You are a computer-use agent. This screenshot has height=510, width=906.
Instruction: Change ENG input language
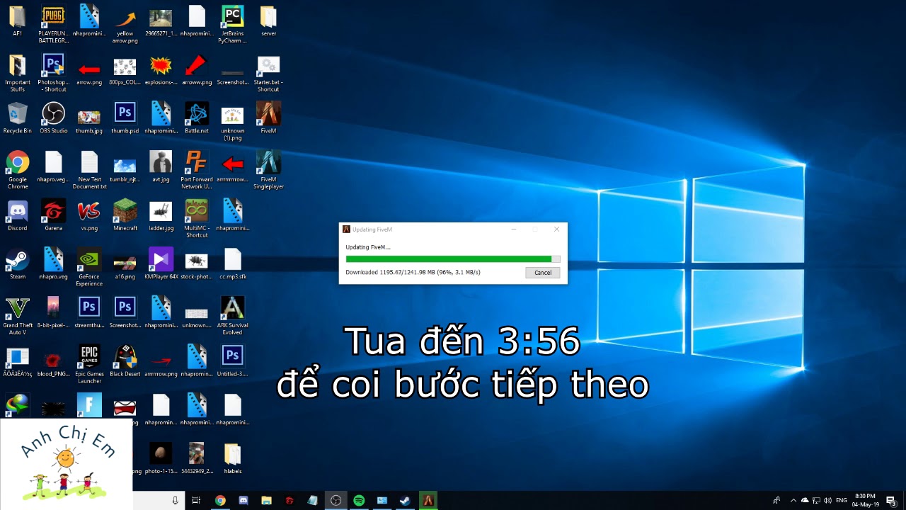(842, 500)
